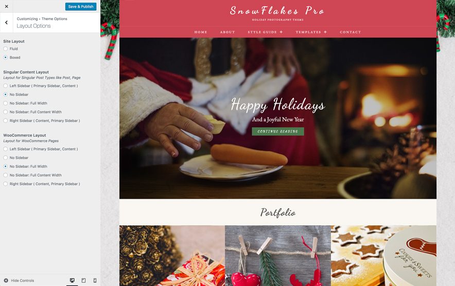
Task: Open the Home menu item
Action: [201, 32]
